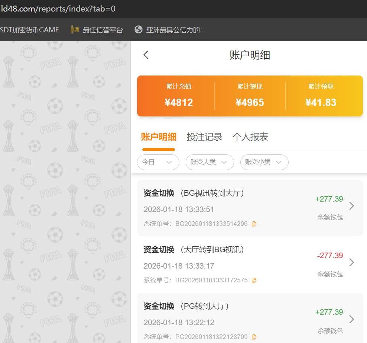Expand the 账变大类 category dropdown
The height and width of the screenshot is (343, 367).
point(210,162)
